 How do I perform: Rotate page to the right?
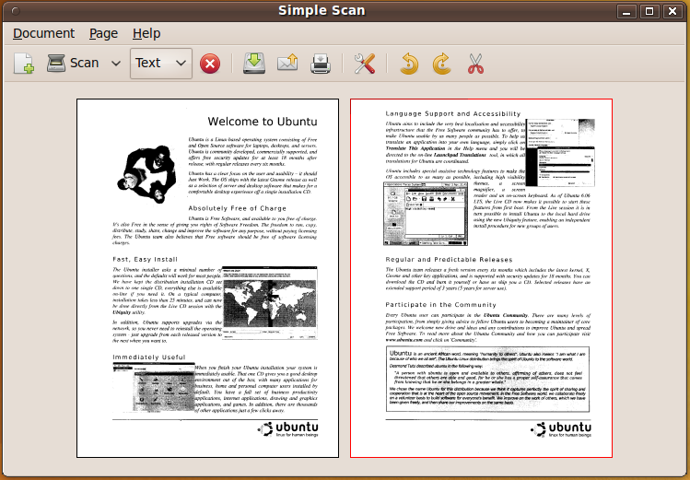point(442,64)
